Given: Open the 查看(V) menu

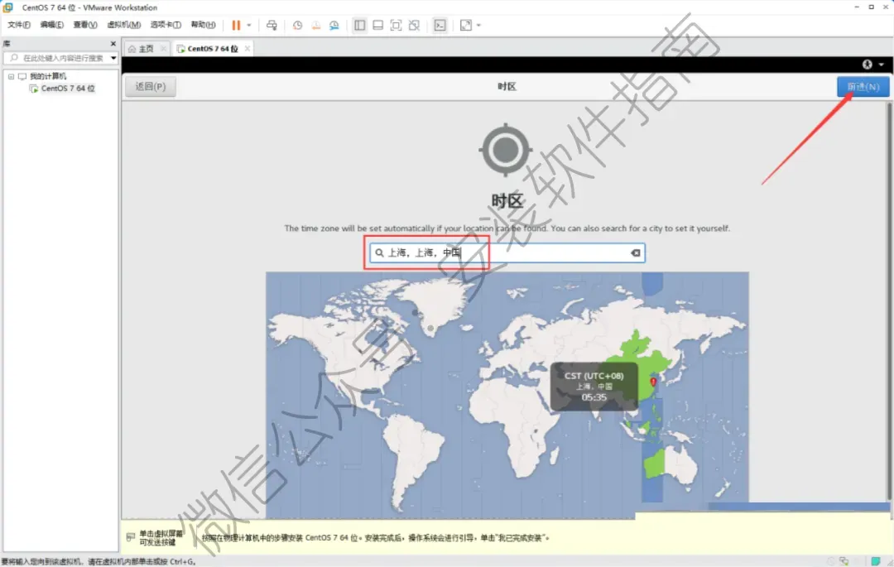Looking at the screenshot, I should [85, 25].
